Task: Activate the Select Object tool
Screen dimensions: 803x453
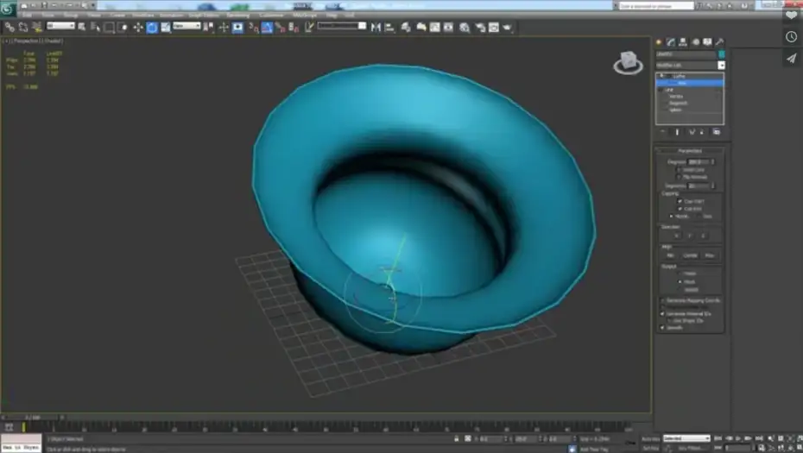Action: point(81,27)
